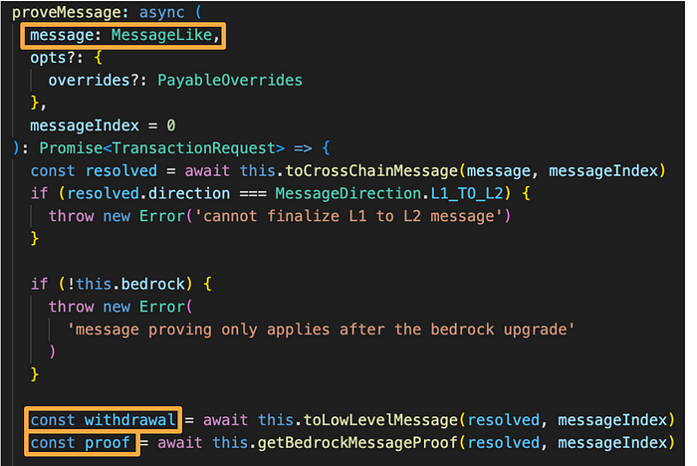Click the async keyword
This screenshot has width=697, height=466.
[161, 12]
